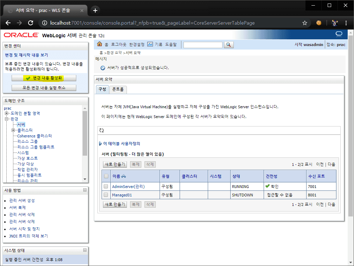Collapse the 시스템 상태 panel
The width and height of the screenshot is (354, 266).
[85, 250]
